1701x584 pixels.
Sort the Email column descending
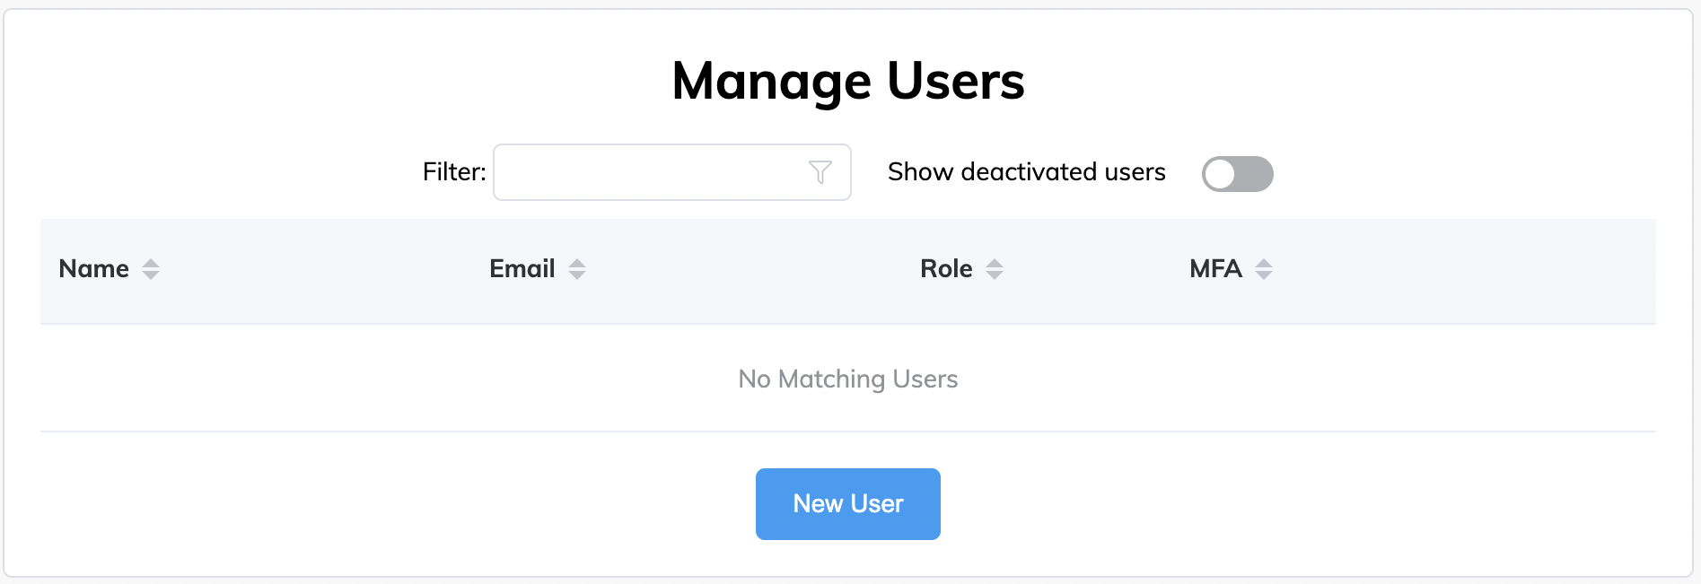tap(577, 274)
